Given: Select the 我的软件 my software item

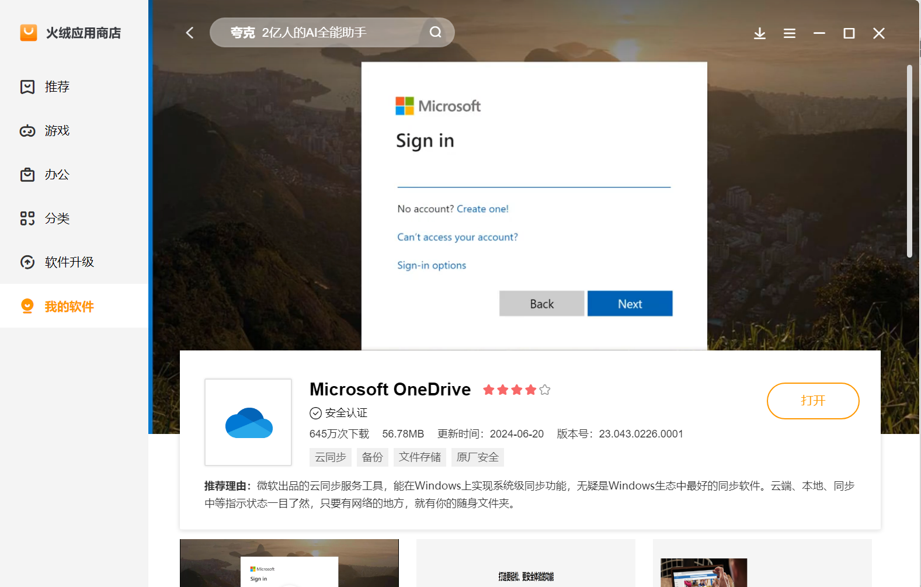Looking at the screenshot, I should [74, 306].
